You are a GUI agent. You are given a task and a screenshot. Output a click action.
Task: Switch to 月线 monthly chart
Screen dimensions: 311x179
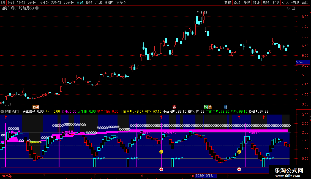point(98,2)
